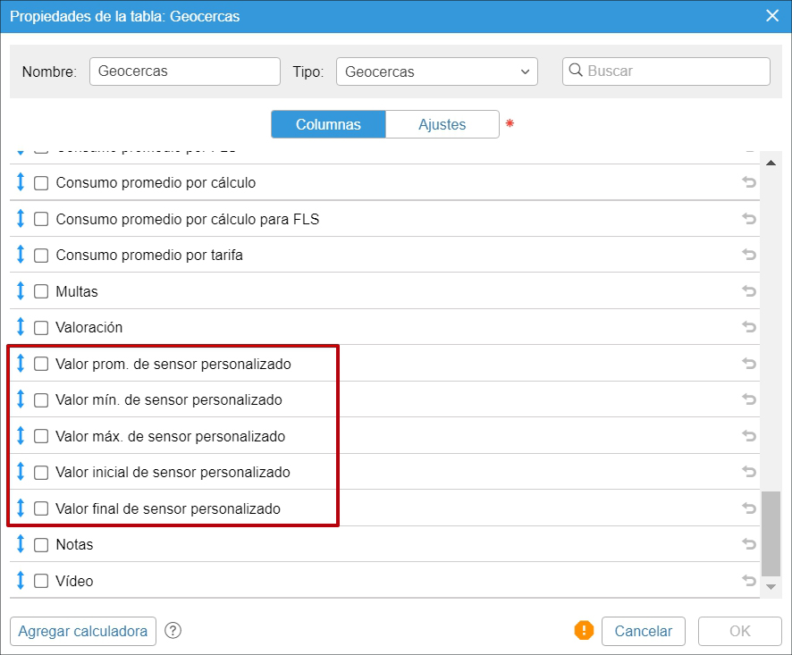This screenshot has height=655, width=792.
Task: Select Geocercas in the Tipo combo box
Action: (436, 71)
